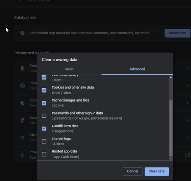Click the Security shield icon
The width and height of the screenshot is (191, 181).
(22, 120)
